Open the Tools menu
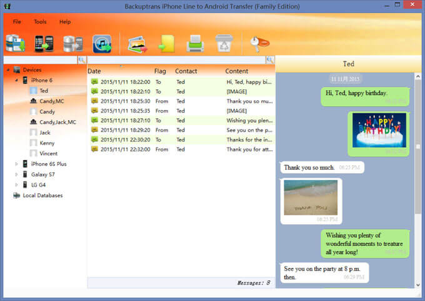The image size is (425, 301). (40, 22)
